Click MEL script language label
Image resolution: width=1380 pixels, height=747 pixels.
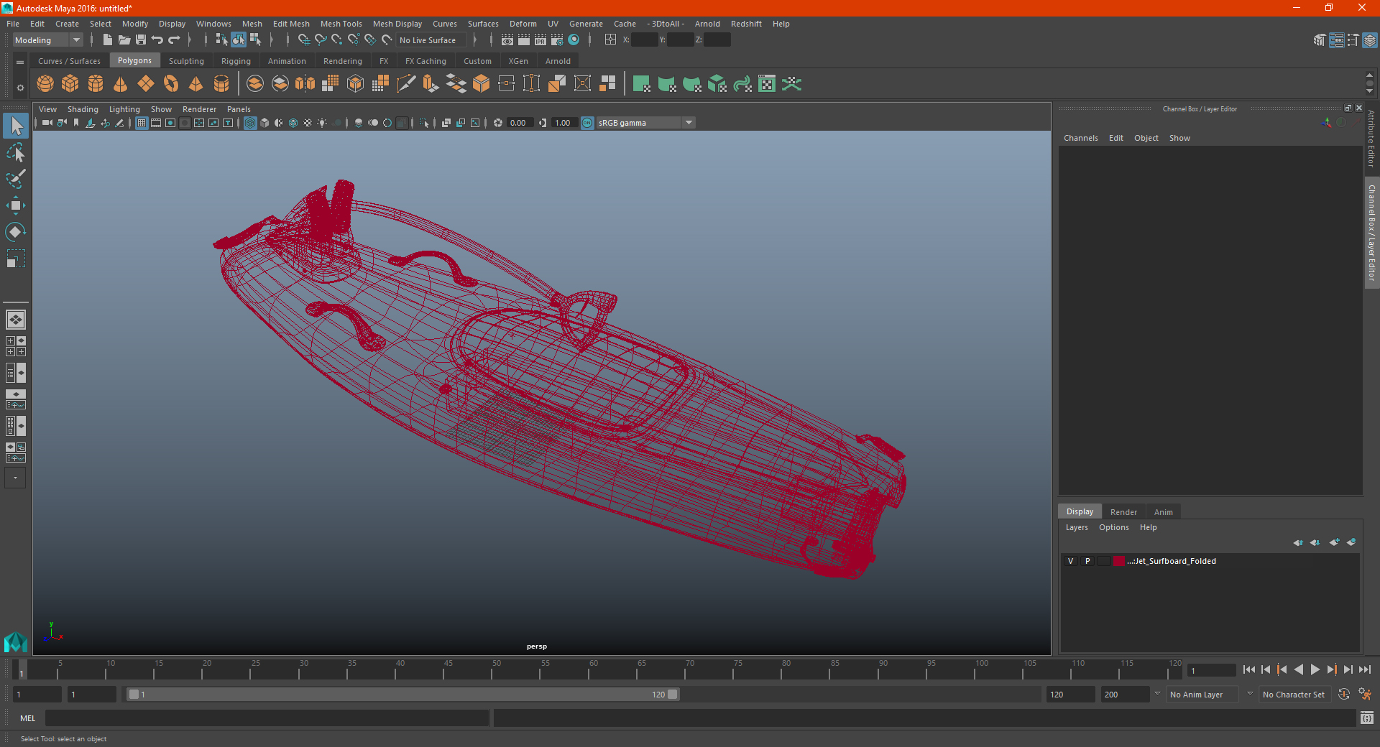27,718
